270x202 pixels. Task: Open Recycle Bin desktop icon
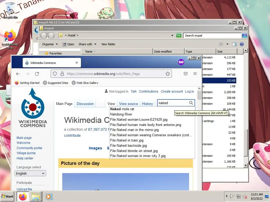pyautogui.click(x=10, y=11)
